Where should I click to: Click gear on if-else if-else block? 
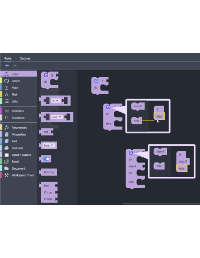click(x=131, y=153)
